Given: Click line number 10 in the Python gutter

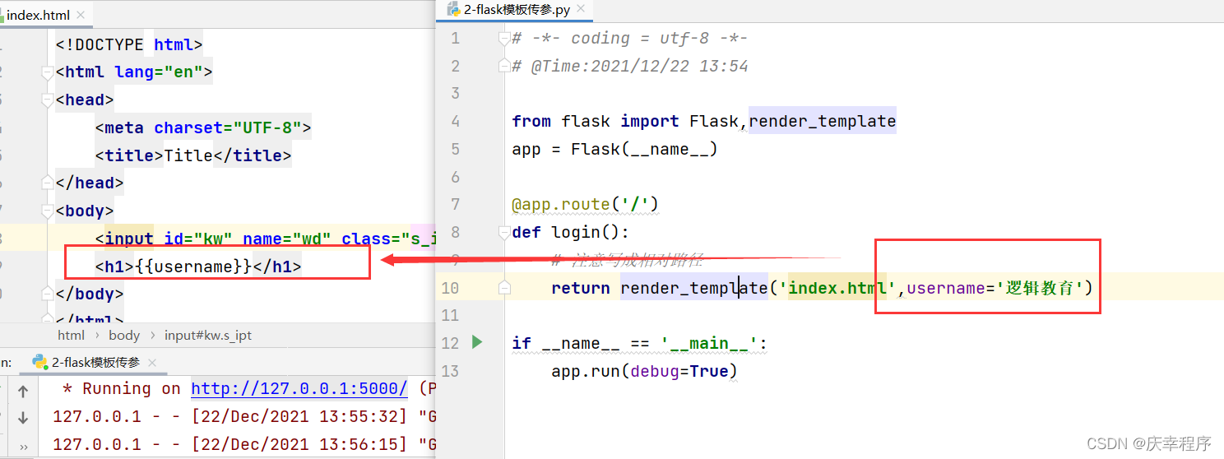Looking at the screenshot, I should click(450, 288).
